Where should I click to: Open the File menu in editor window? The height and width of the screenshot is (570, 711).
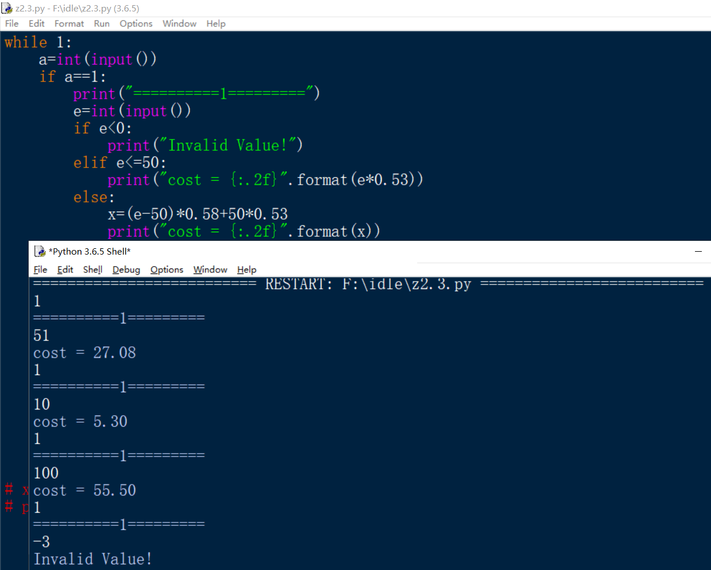(x=12, y=24)
